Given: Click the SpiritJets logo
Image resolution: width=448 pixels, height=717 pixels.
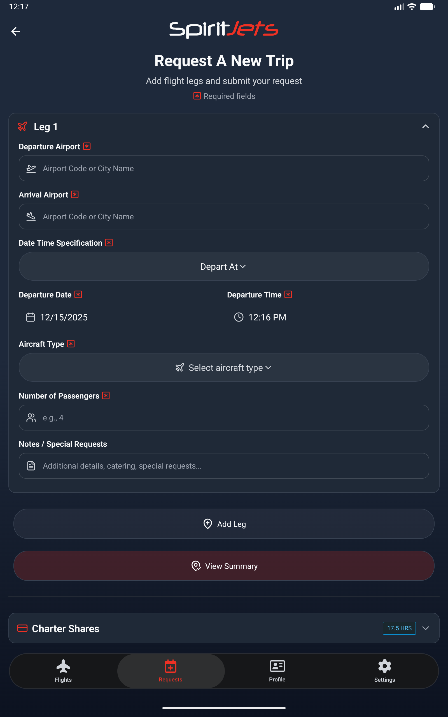Looking at the screenshot, I should click(224, 29).
